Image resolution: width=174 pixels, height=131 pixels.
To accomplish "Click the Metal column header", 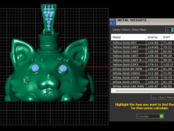I will [x=128, y=37].
